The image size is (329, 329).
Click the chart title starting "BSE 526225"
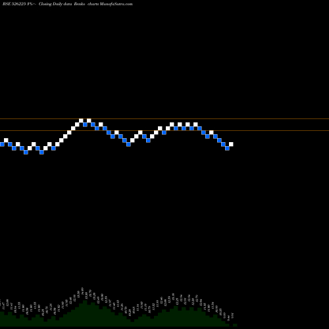click(68, 4)
